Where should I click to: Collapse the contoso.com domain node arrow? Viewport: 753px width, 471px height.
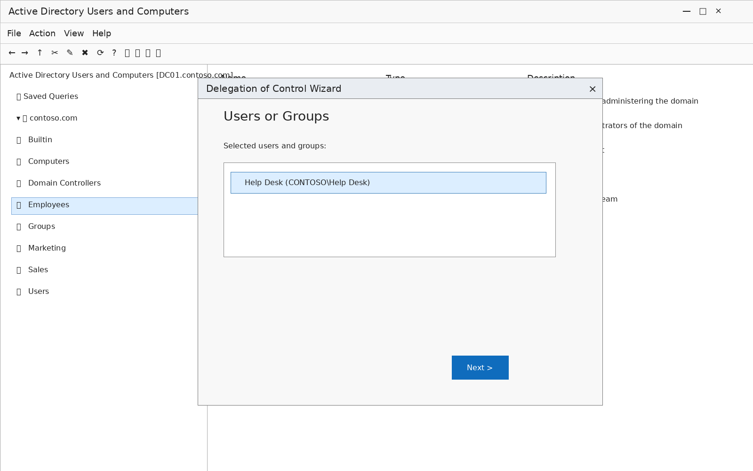[18, 118]
